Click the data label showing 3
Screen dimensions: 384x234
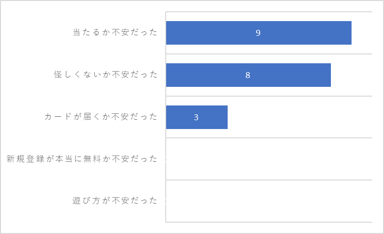pos(196,117)
